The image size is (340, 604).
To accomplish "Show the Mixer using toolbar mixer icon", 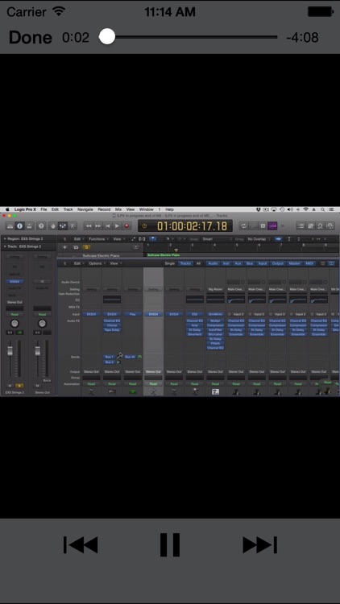I will [63, 226].
